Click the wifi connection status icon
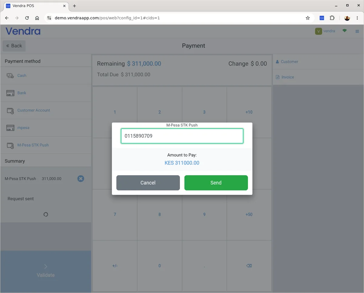The height and width of the screenshot is (293, 364). 345,31
